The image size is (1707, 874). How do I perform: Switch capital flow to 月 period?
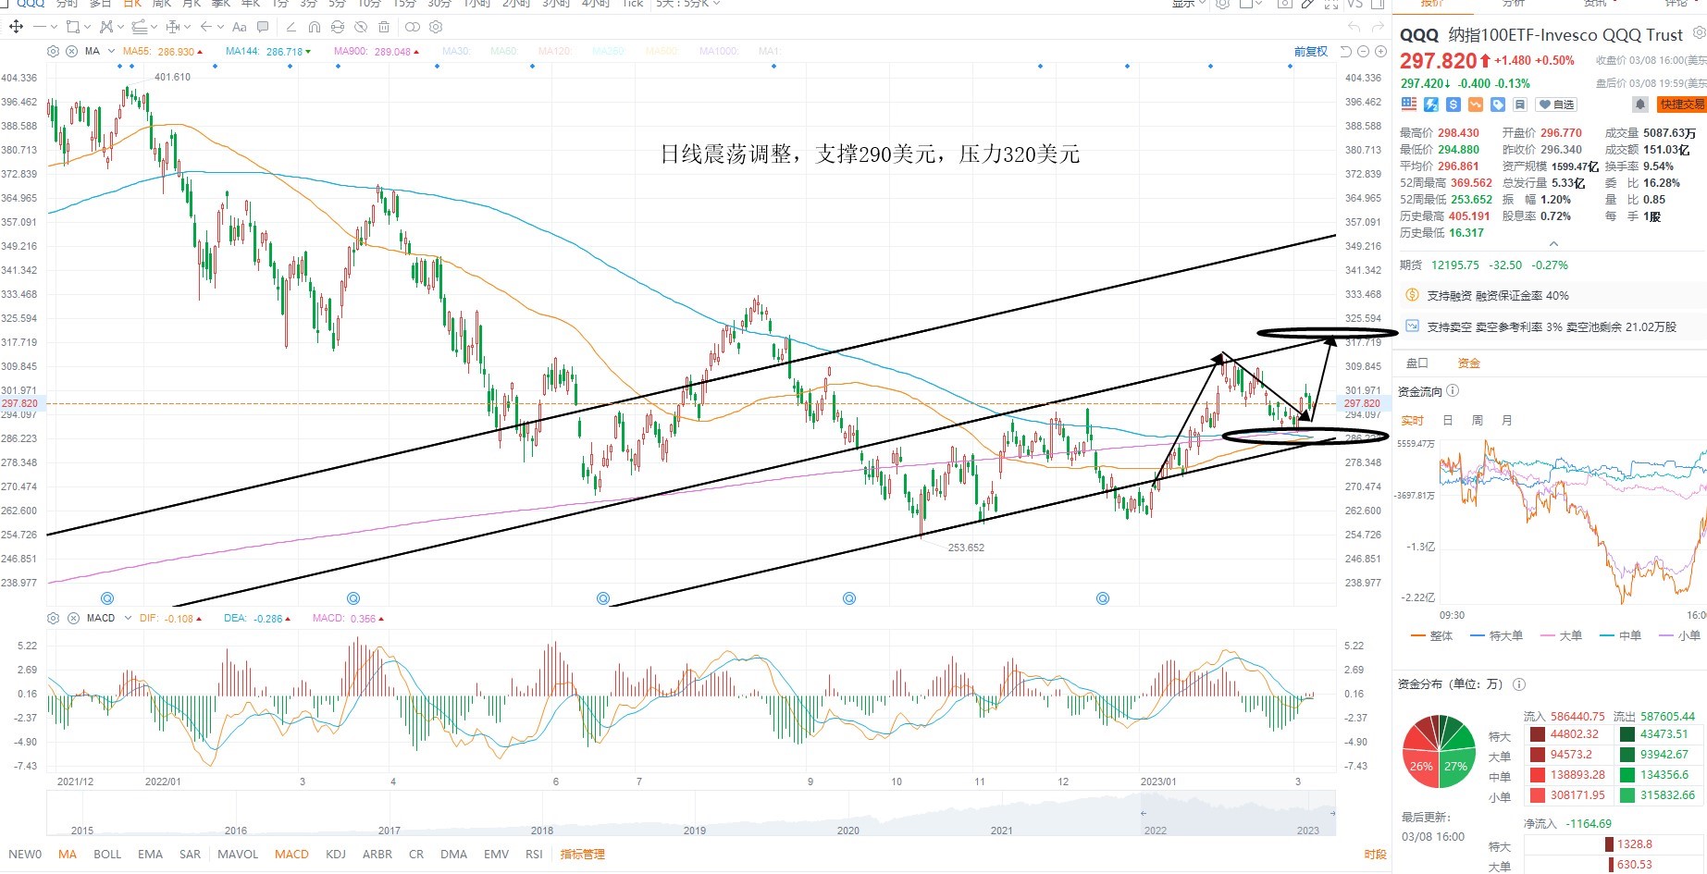(1507, 421)
